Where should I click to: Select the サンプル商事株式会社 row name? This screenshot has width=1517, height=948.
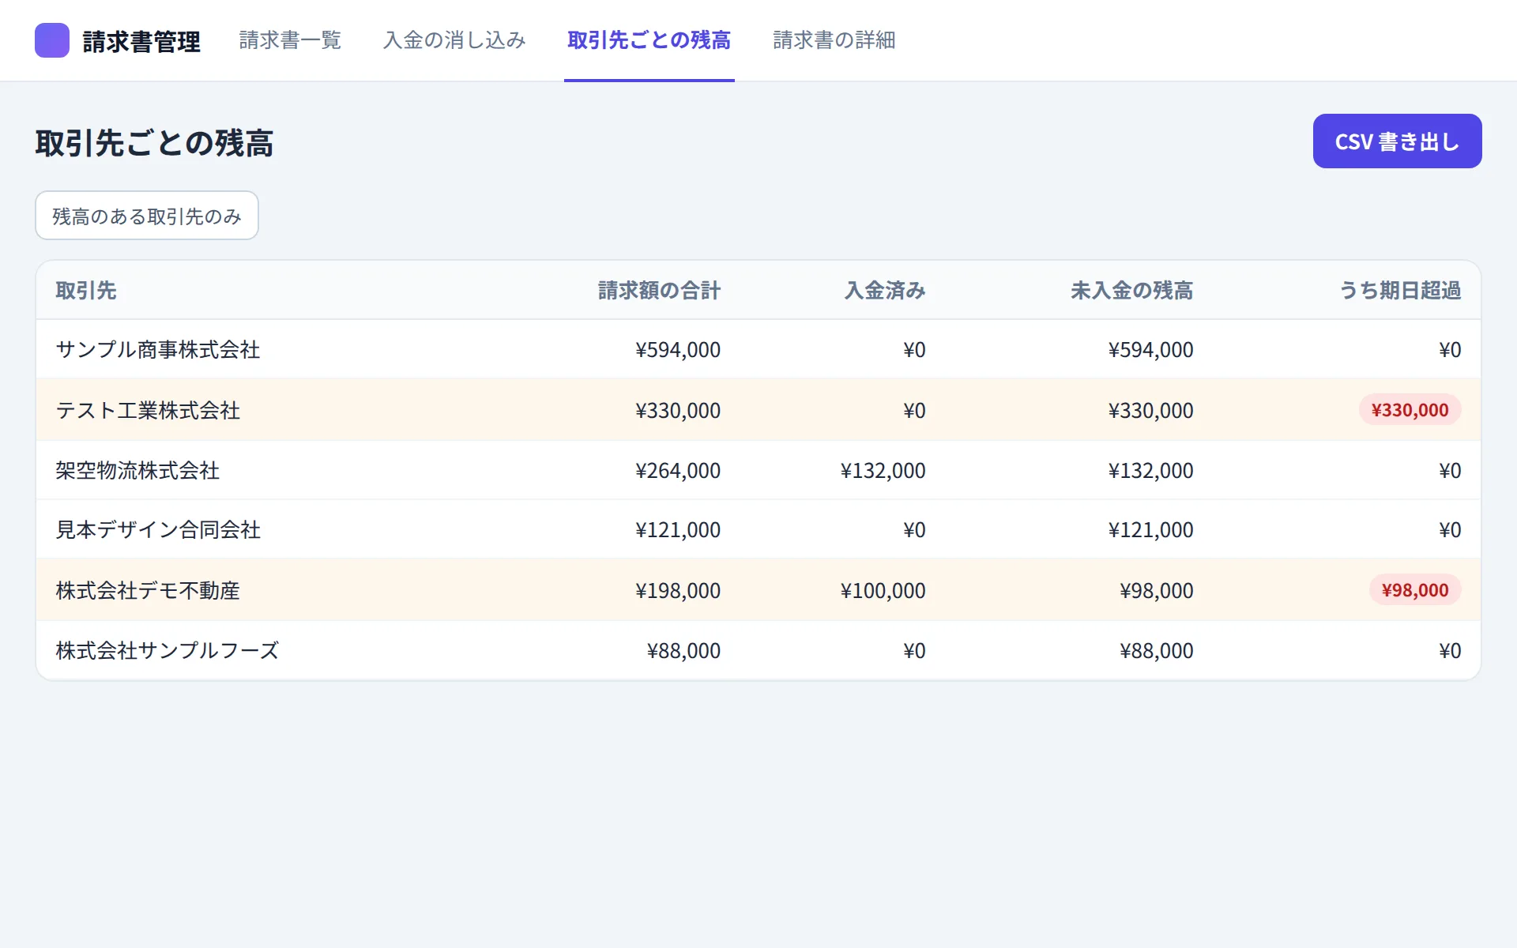point(158,349)
